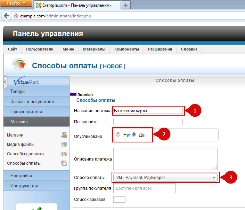Click the Способы доставки truck icon

tap(64, 154)
